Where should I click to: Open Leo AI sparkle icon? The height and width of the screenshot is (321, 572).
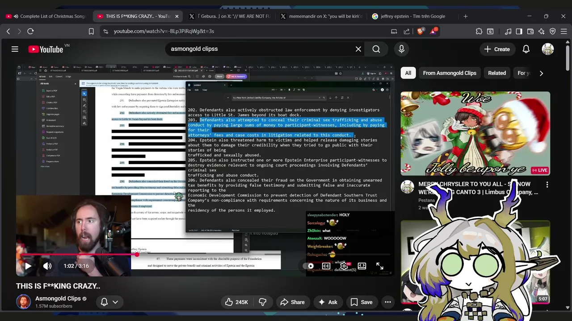(x=542, y=31)
